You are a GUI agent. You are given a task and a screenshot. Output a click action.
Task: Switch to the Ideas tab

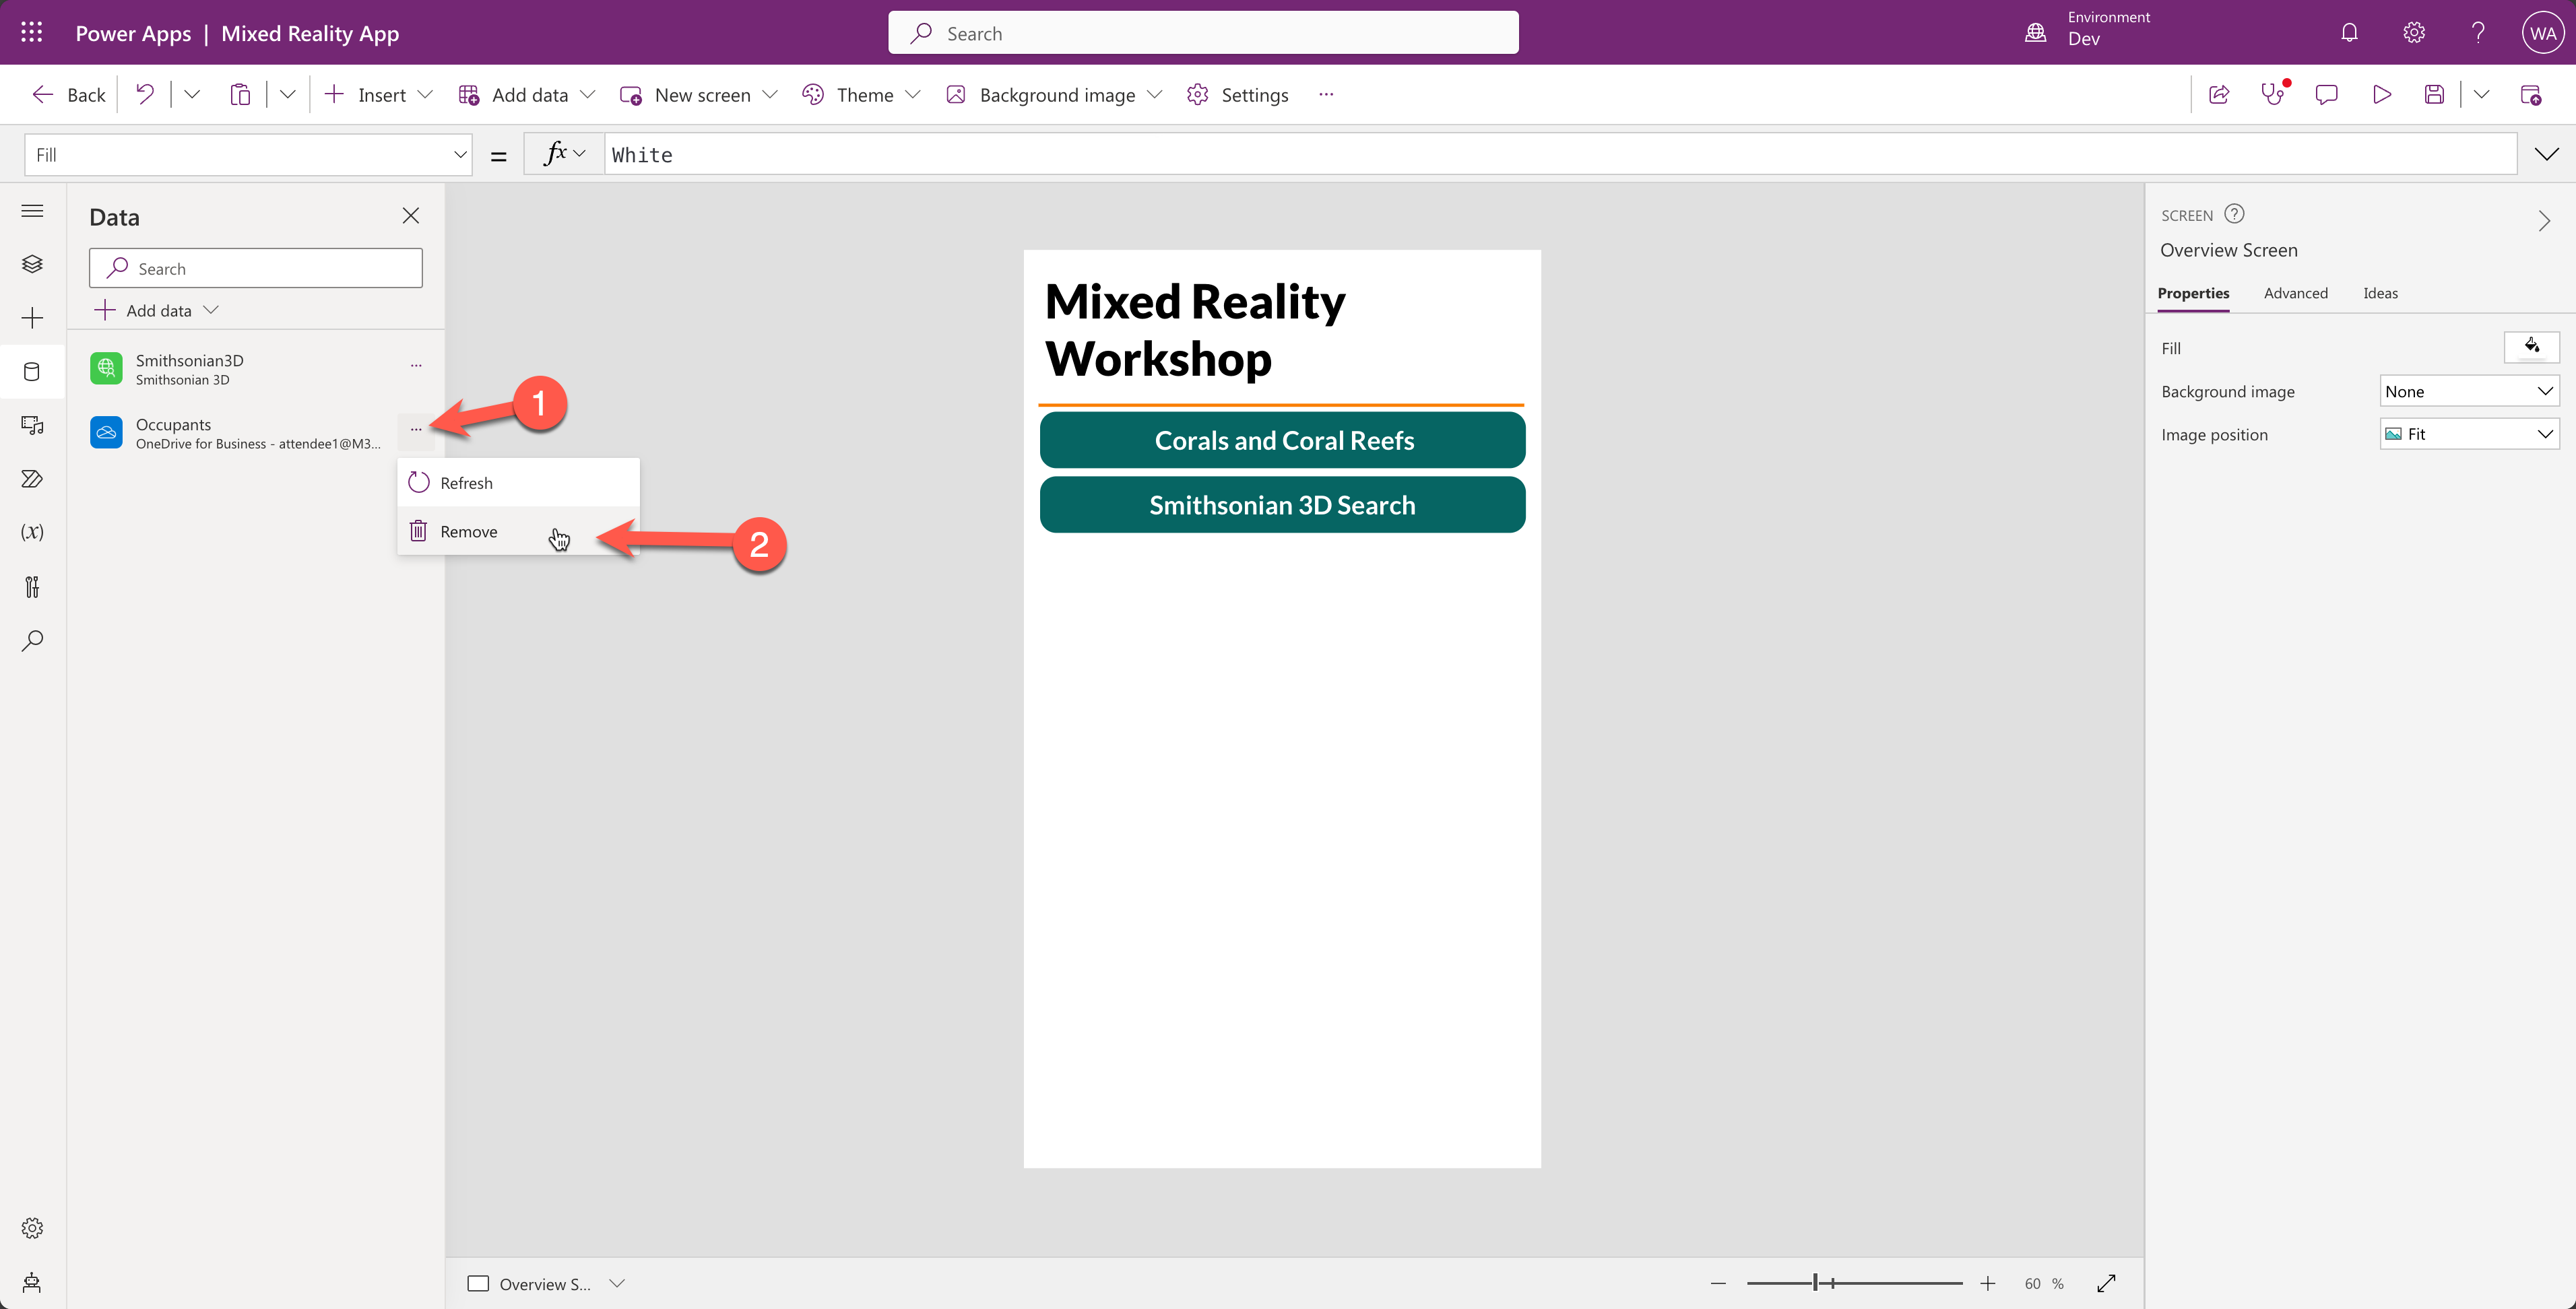tap(2380, 294)
